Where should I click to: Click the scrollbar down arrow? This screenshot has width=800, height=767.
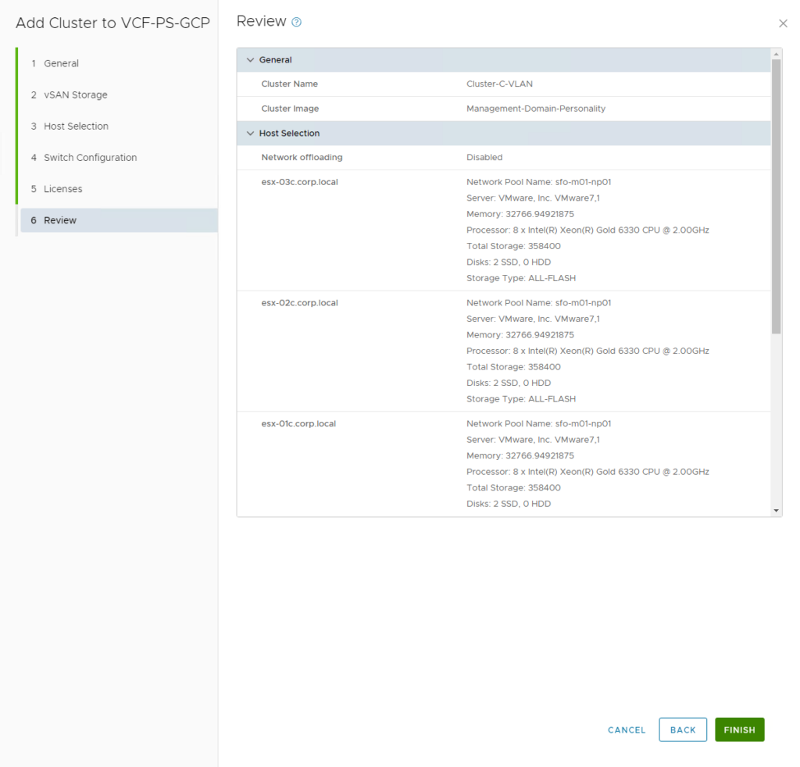776,510
